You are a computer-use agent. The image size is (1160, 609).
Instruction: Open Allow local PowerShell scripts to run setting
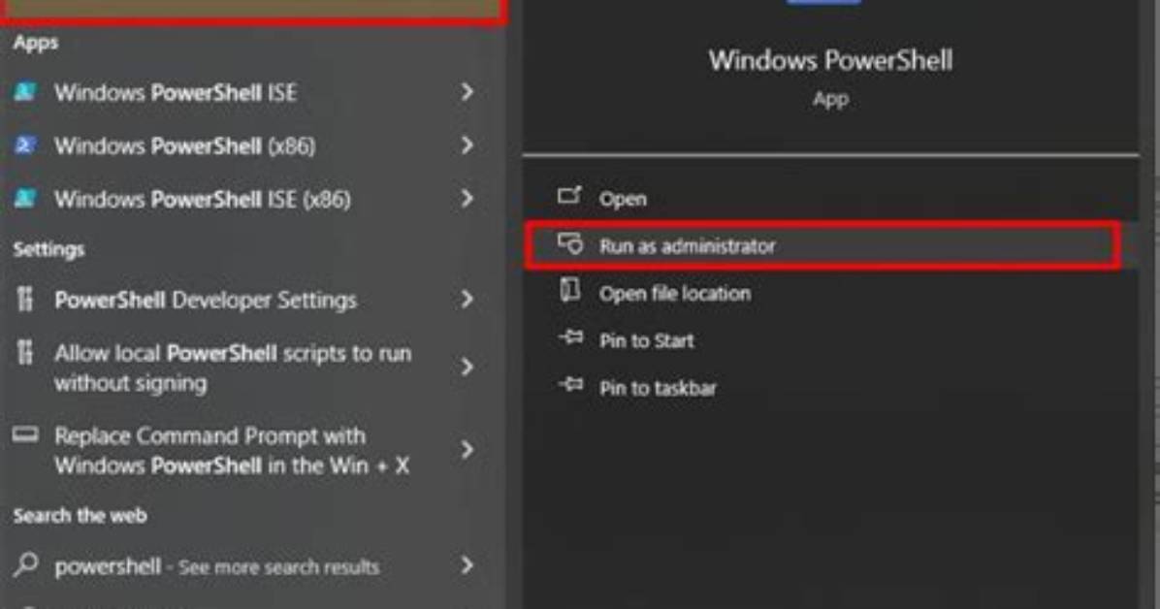pyautogui.click(x=251, y=367)
